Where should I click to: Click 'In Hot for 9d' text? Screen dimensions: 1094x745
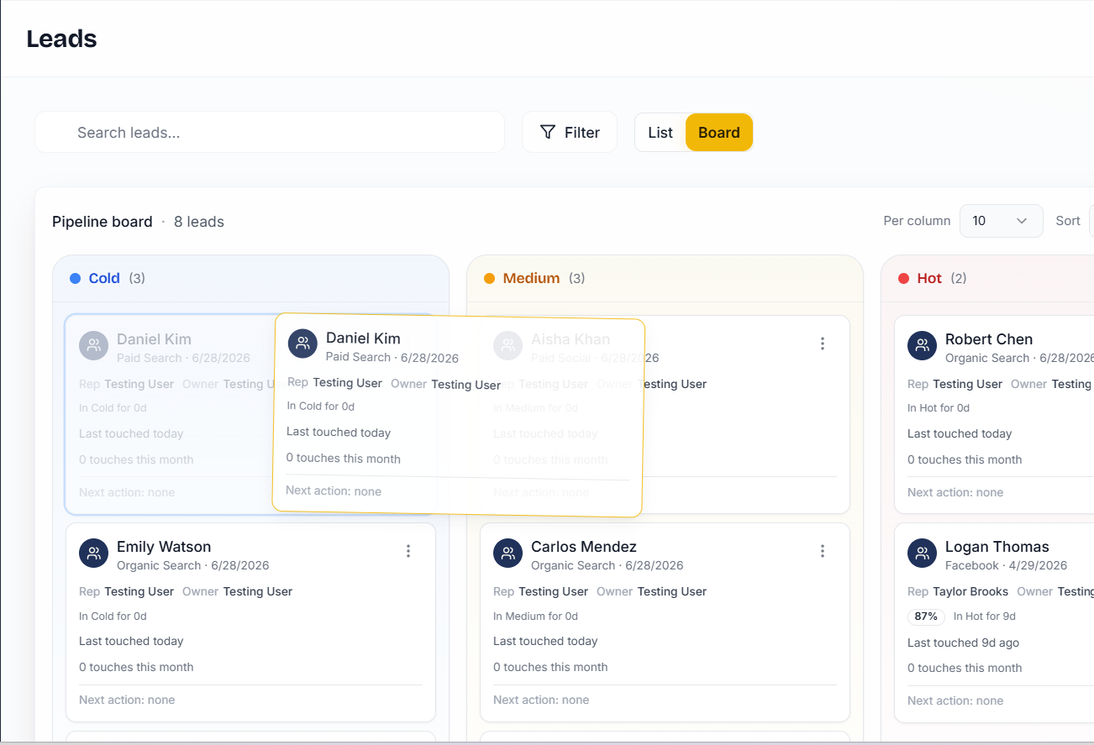click(985, 616)
